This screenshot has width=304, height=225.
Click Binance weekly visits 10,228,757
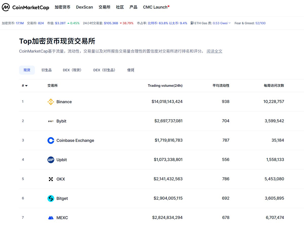pos(274,101)
